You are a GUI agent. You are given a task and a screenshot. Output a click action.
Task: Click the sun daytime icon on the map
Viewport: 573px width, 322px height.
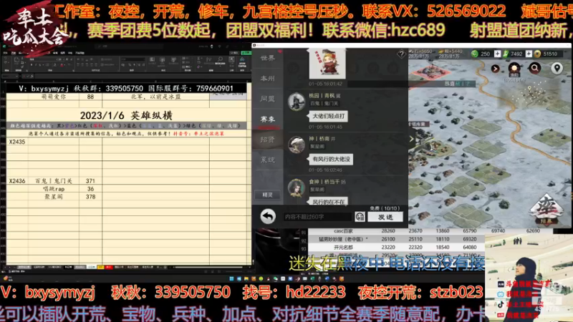514,68
